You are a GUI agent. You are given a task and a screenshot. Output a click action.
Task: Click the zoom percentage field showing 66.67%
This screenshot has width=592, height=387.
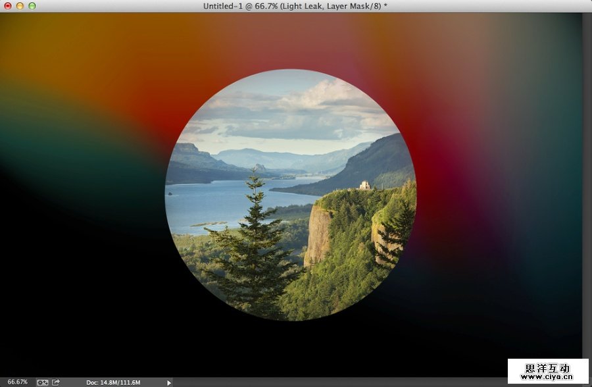(x=17, y=382)
